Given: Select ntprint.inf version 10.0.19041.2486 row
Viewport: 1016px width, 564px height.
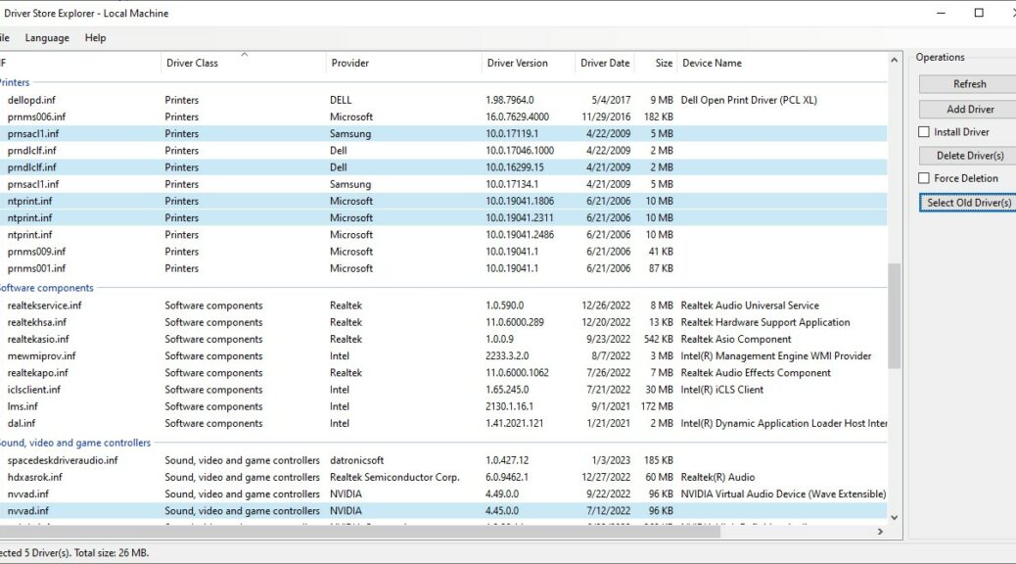Looking at the screenshot, I should [443, 235].
